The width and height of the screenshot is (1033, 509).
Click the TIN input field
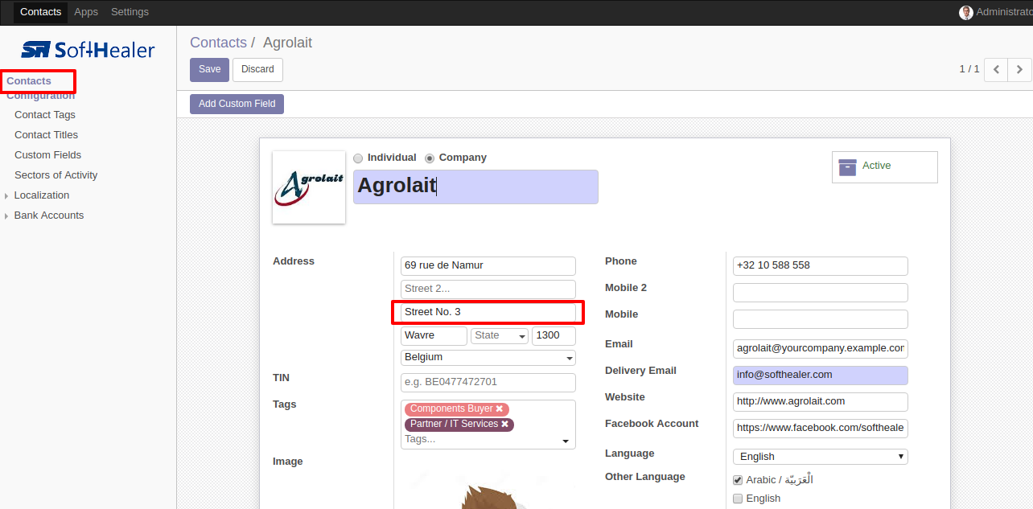[488, 383]
